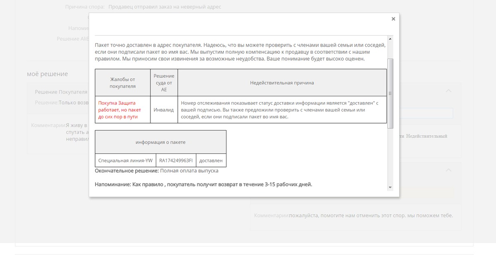This screenshot has width=496, height=255.
Task: Click the 'доставлен' status cell
Action: tap(211, 160)
